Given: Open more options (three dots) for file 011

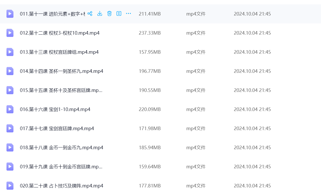Looking at the screenshot, I should (128, 14).
